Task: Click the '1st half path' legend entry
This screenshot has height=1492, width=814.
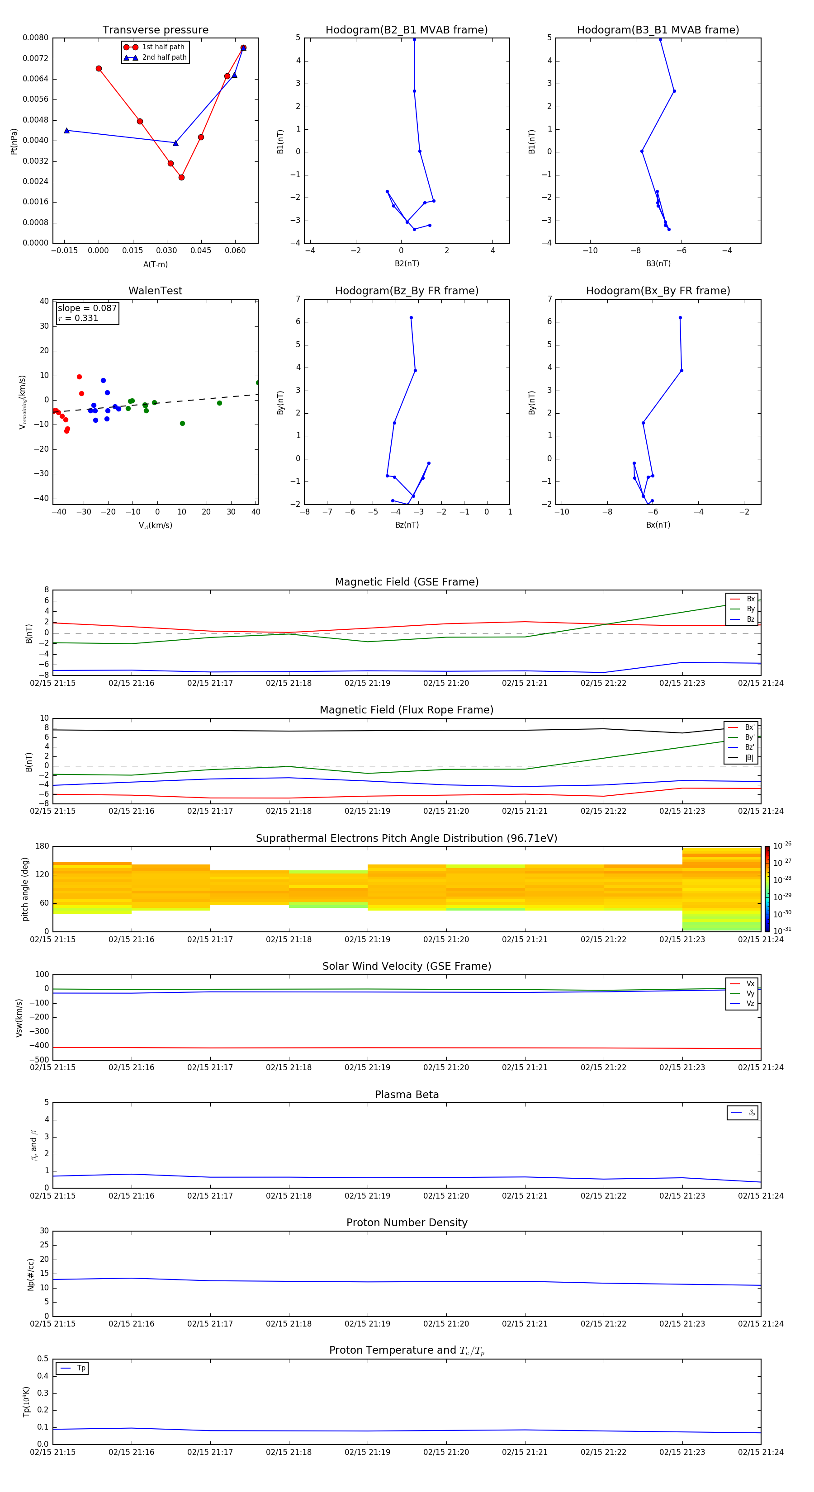Action: 155,47
